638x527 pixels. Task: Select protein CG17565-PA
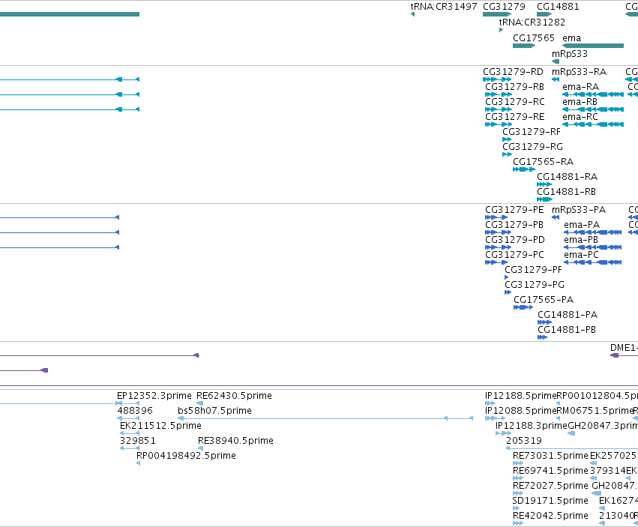[523, 307]
